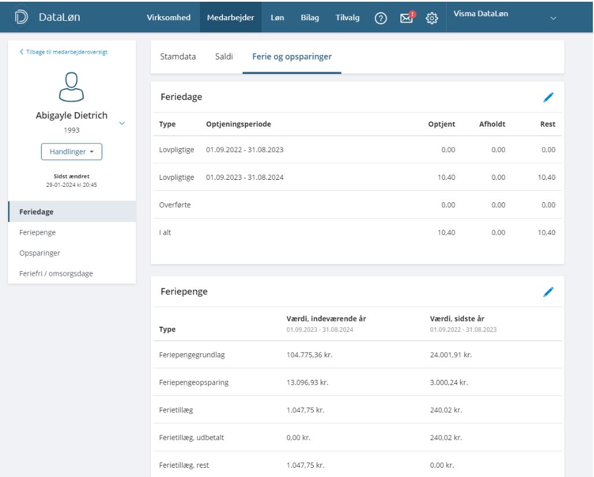Click the Rest column header
Image resolution: width=594 pixels, height=477 pixels.
[x=548, y=124]
